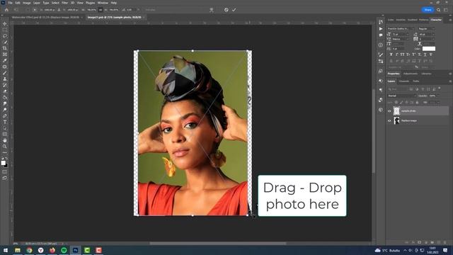This screenshot has width=453, height=255.
Task: Click the trash icon in Layers panel
Action: point(445,242)
